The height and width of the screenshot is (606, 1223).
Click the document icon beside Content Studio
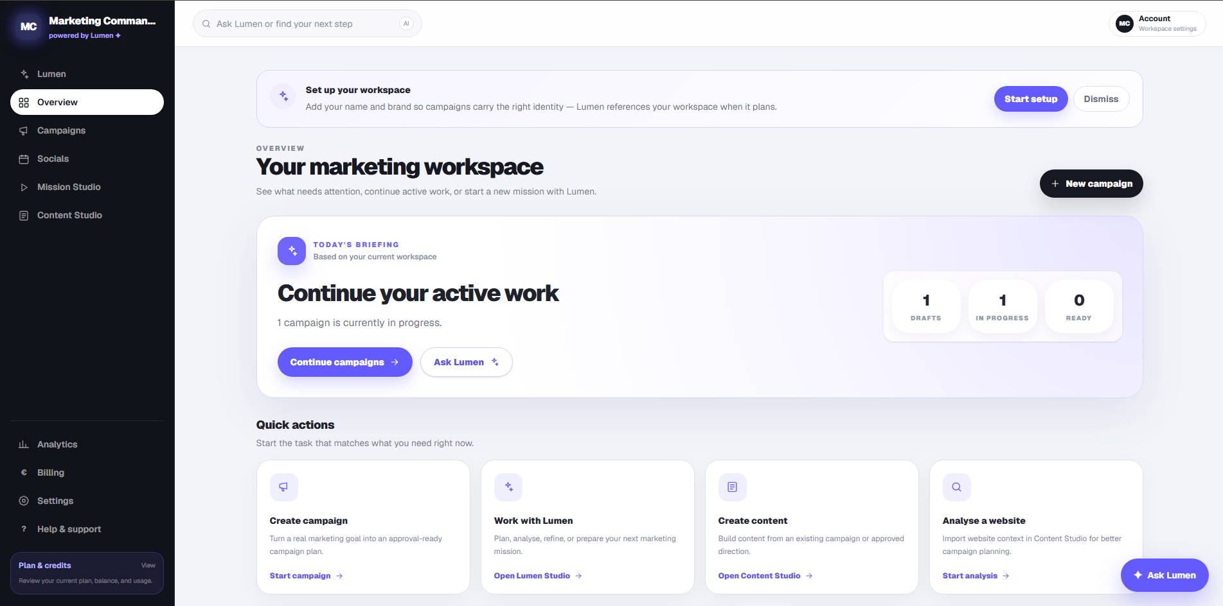[x=24, y=215]
